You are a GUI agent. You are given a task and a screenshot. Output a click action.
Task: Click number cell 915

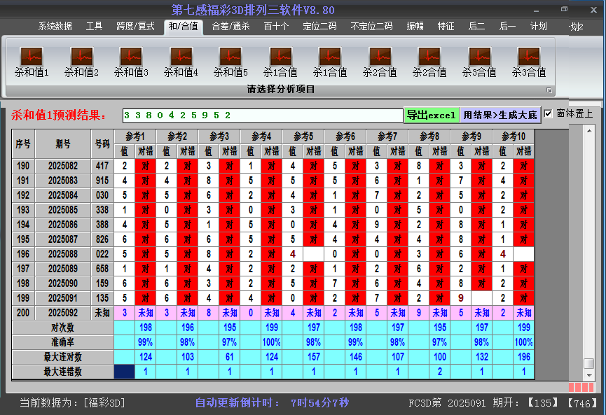click(x=102, y=181)
